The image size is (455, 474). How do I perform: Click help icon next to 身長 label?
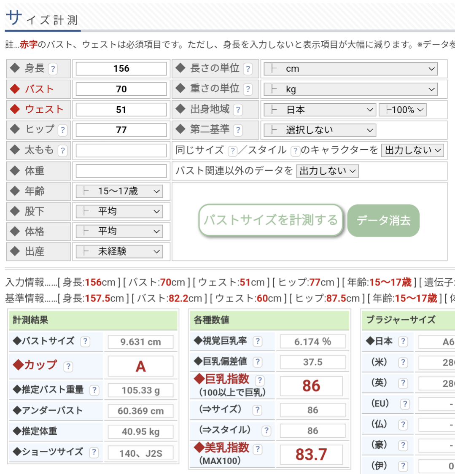pyautogui.click(x=53, y=69)
